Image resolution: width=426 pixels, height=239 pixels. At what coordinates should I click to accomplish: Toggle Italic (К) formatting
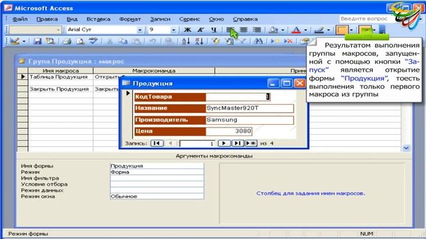[x=200, y=29]
